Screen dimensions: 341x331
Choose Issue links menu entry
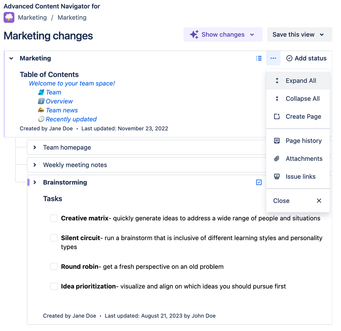pyautogui.click(x=300, y=177)
